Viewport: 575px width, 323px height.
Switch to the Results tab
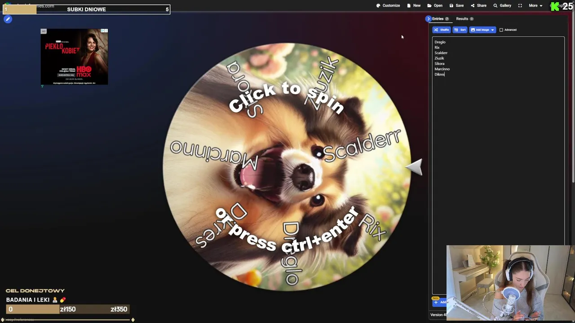point(464,19)
